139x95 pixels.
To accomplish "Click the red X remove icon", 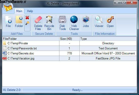I will [x=27, y=18].
